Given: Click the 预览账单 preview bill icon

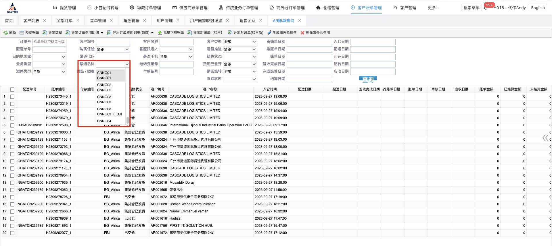Looking at the screenshot, I should pyautogui.click(x=22, y=33).
